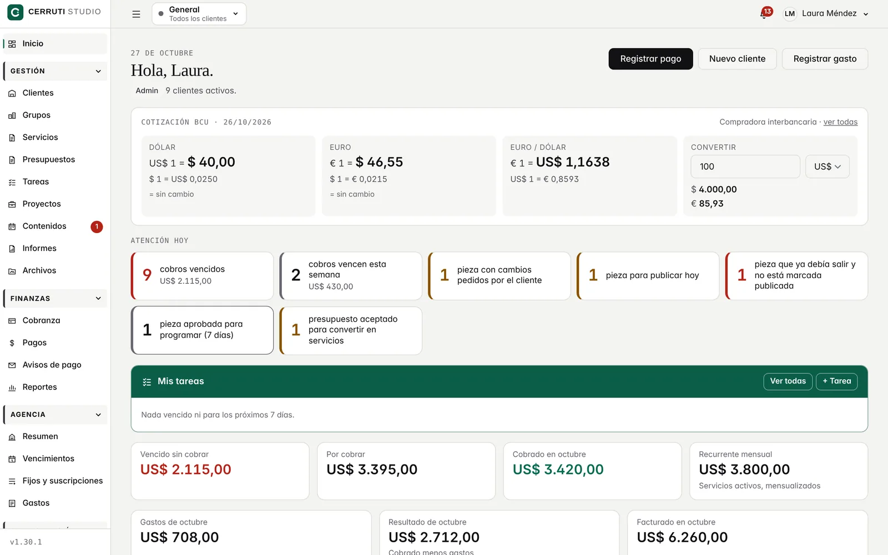Click the Reportes bar chart icon
Image resolution: width=888 pixels, height=555 pixels.
coord(12,387)
